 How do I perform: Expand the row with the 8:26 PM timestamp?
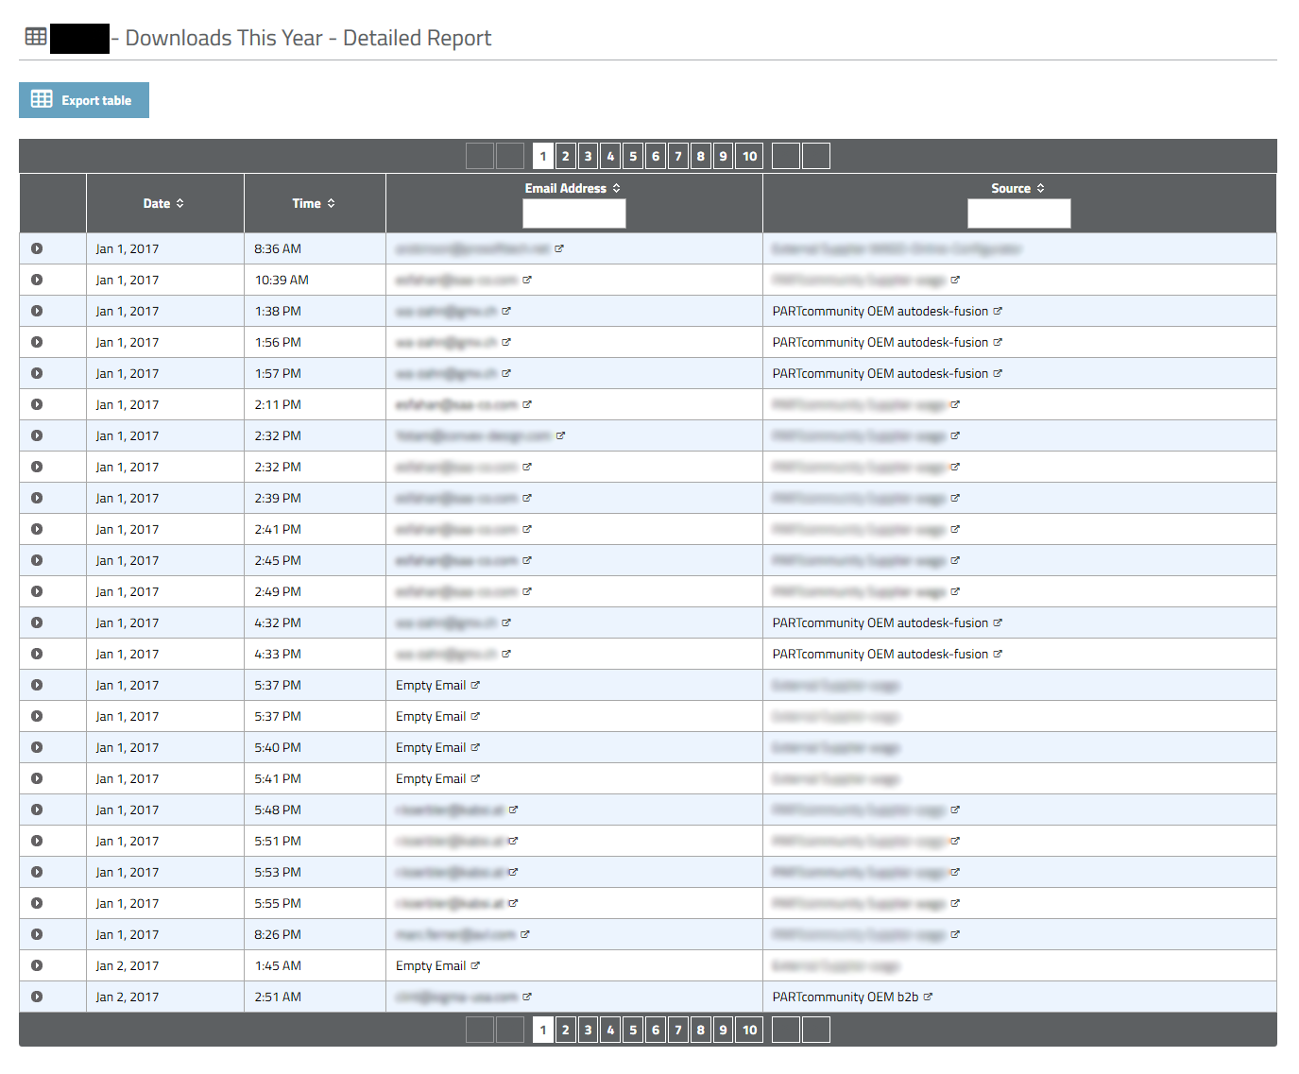[x=36, y=934]
